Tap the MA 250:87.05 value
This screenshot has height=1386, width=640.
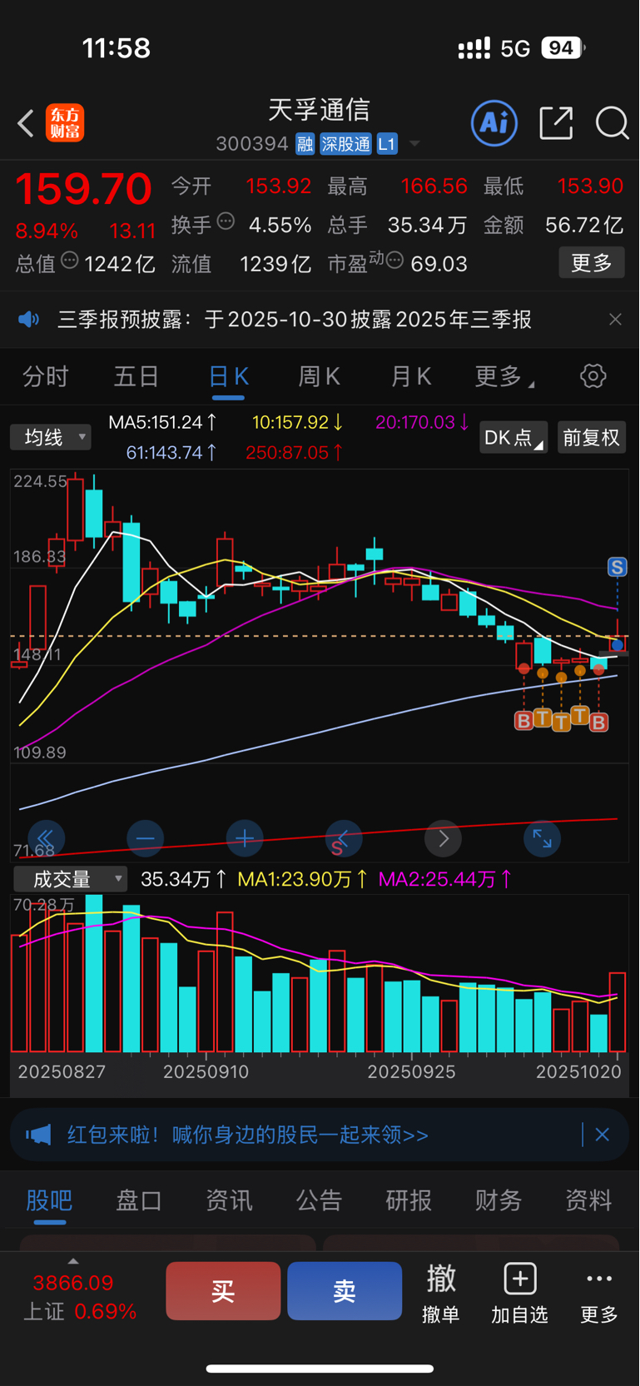coord(295,453)
